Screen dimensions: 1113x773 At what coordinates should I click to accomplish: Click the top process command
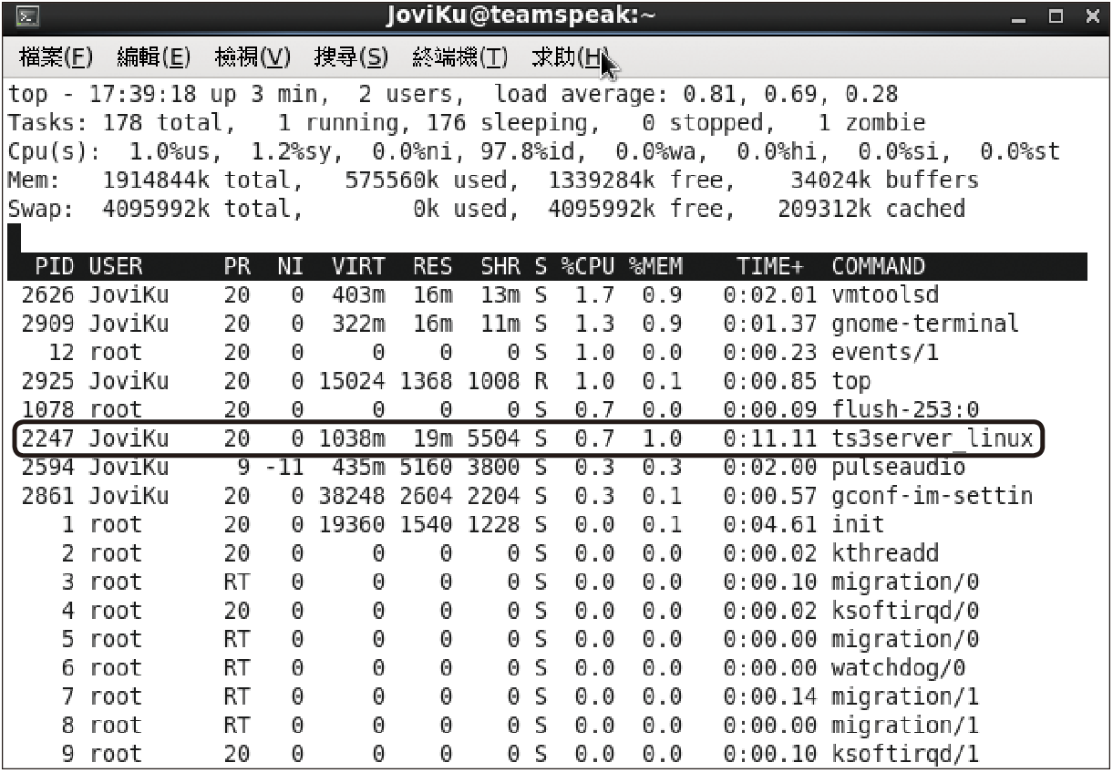(x=851, y=382)
